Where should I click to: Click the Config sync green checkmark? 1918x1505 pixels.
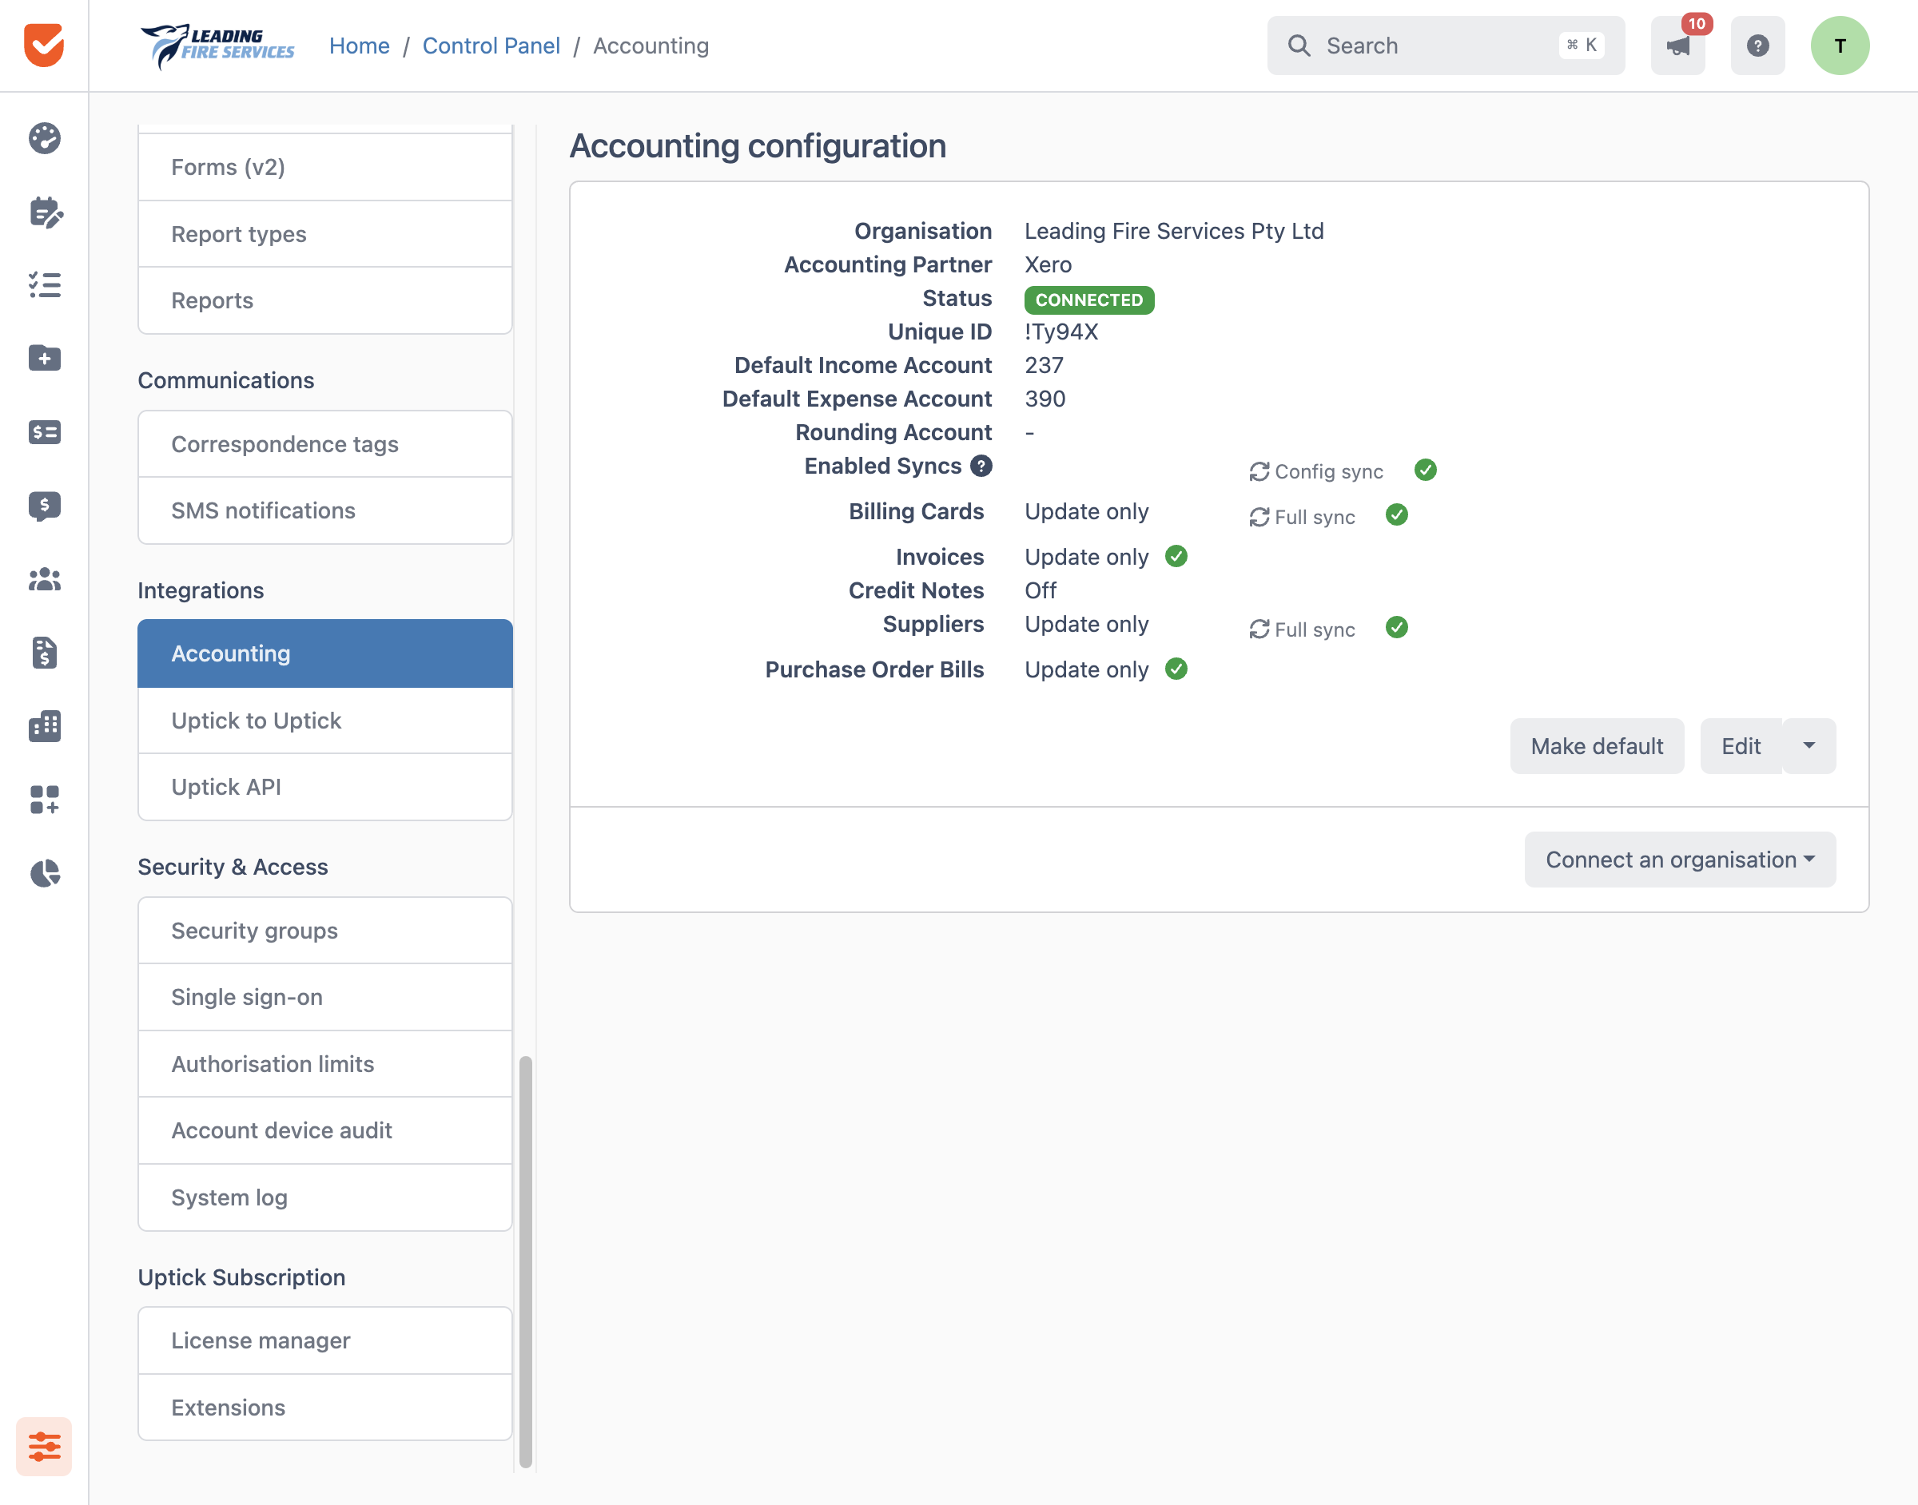[x=1425, y=471]
